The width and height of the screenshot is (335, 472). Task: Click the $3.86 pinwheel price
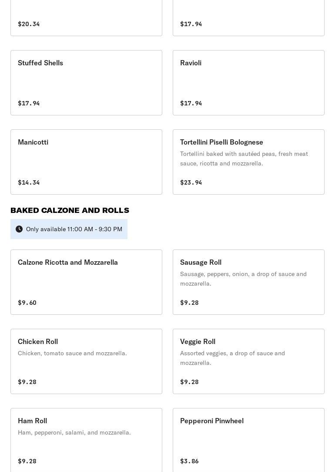(189, 461)
